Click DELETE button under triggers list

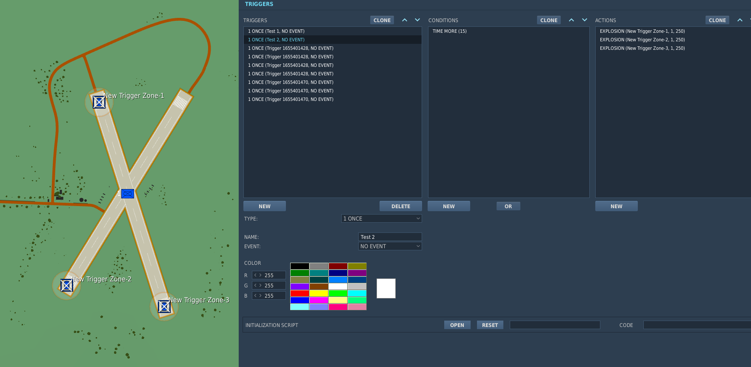pos(401,206)
